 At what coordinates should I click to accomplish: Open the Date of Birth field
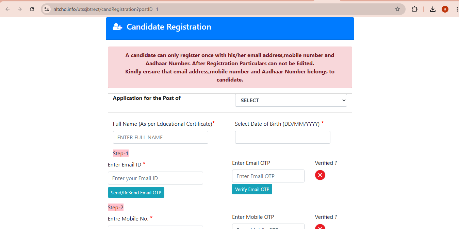[x=282, y=137]
